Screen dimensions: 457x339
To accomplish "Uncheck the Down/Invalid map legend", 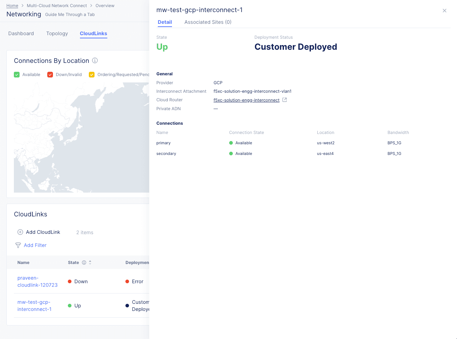I will pyautogui.click(x=50, y=74).
